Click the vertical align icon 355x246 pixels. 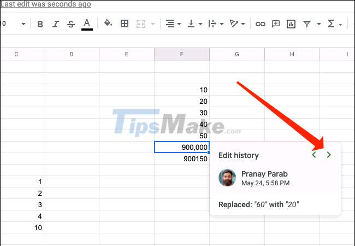coord(191,24)
